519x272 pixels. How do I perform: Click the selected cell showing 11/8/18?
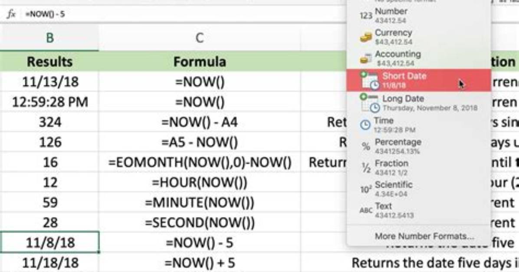49,243
